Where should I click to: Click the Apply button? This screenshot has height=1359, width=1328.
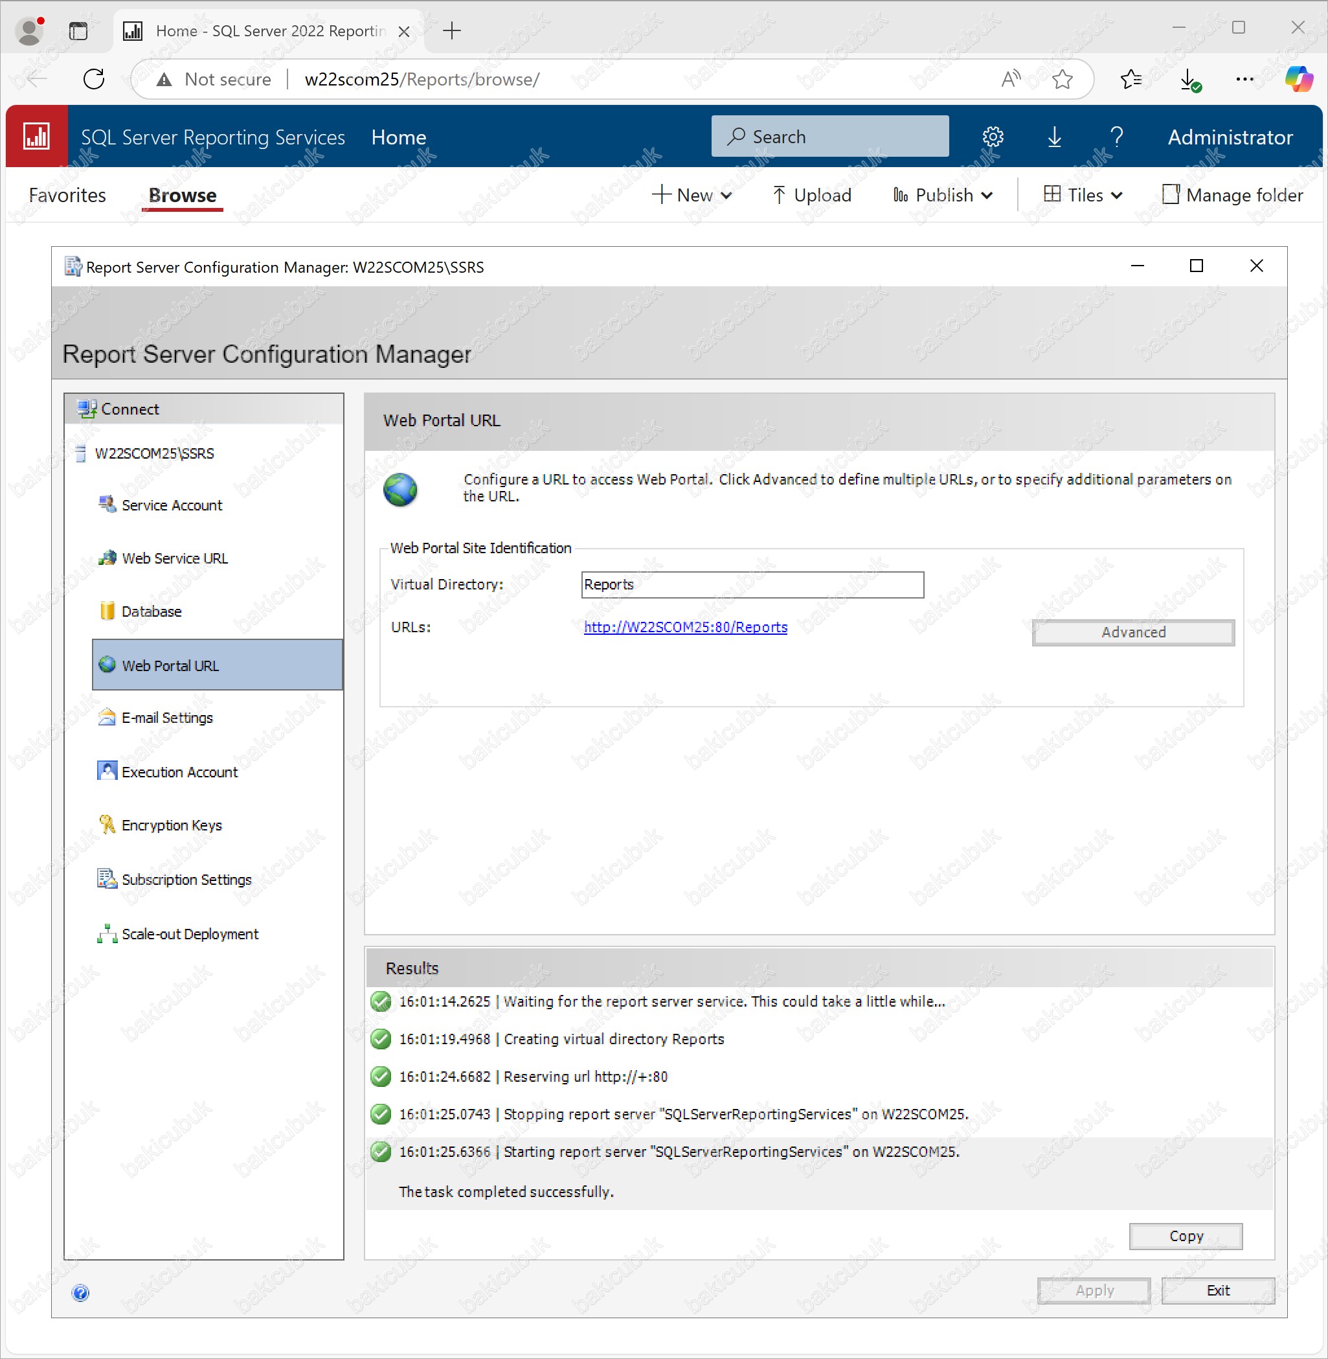[1094, 1290]
